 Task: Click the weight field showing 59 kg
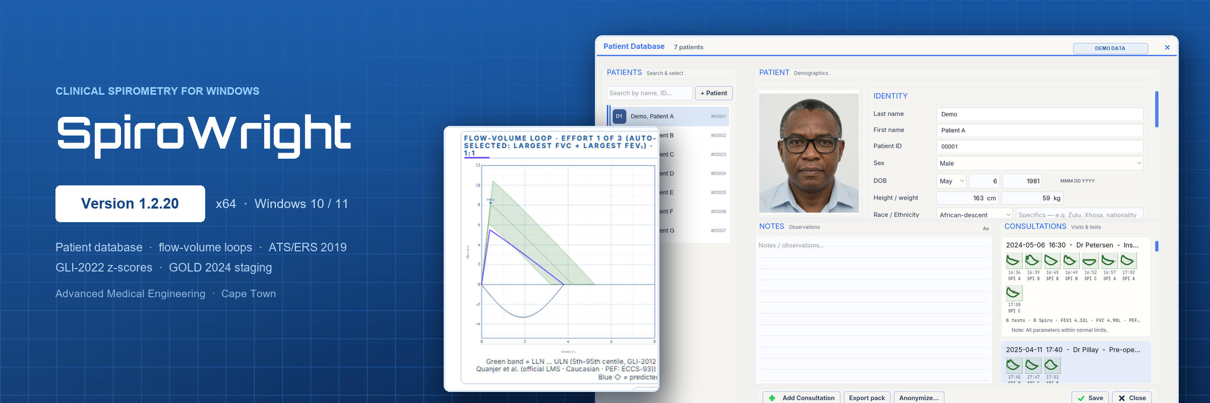[1032, 198]
